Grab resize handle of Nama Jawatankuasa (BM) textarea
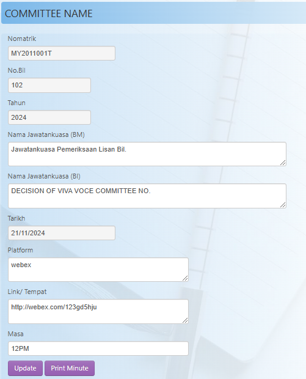 tap(283, 163)
